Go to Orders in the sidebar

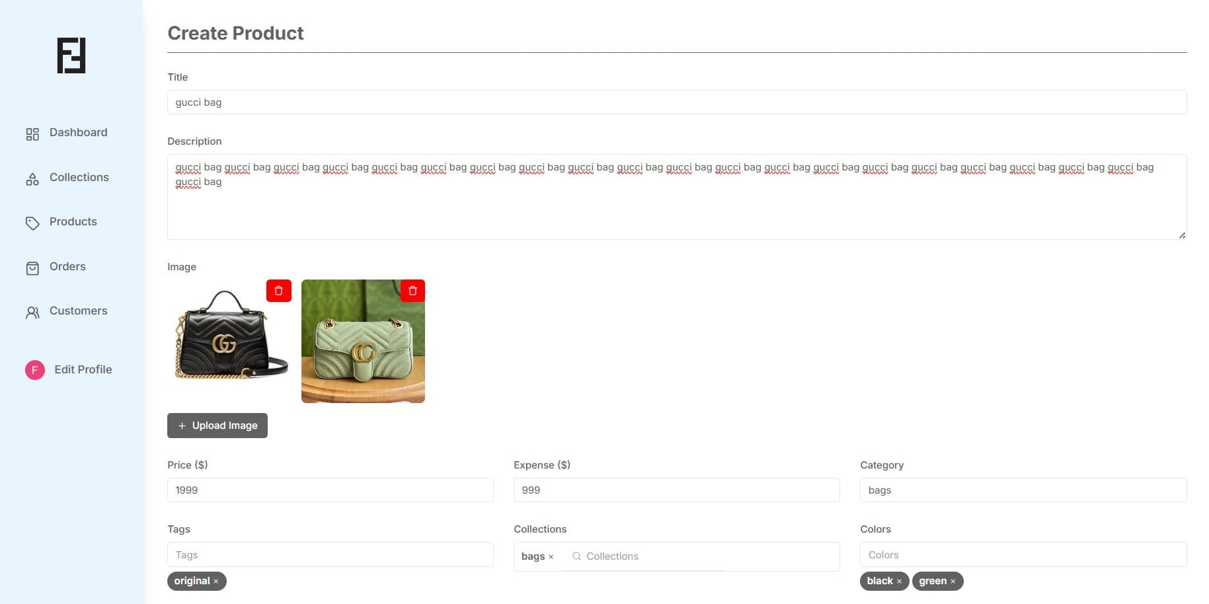[x=67, y=266]
